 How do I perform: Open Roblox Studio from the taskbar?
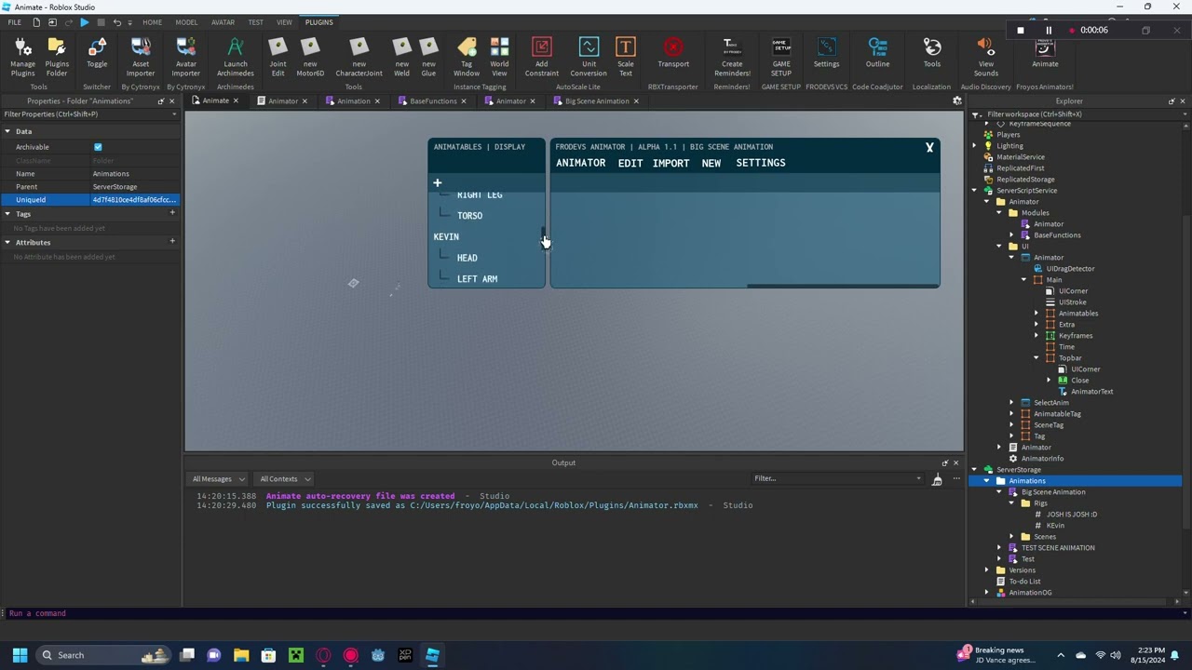coord(432,655)
